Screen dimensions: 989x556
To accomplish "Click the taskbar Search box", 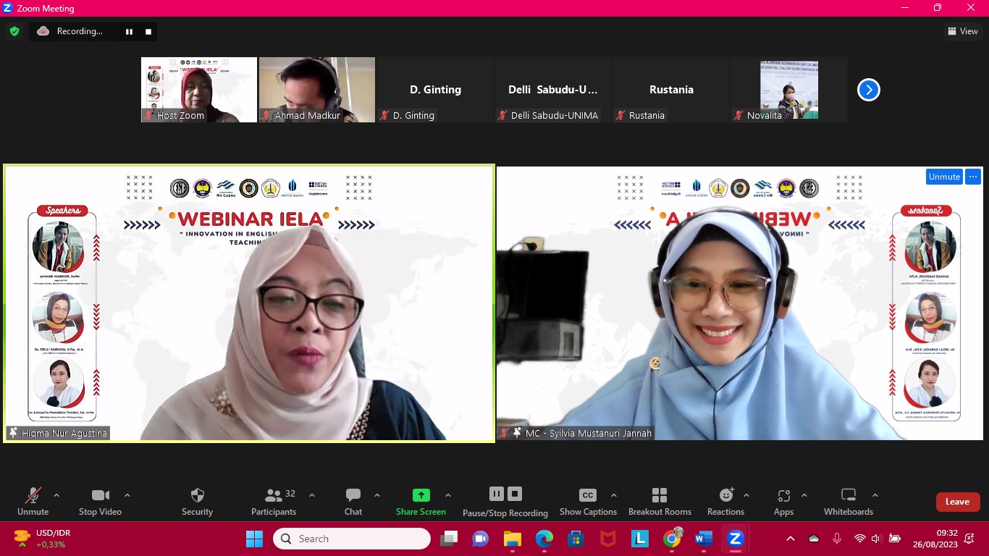I will [x=352, y=539].
